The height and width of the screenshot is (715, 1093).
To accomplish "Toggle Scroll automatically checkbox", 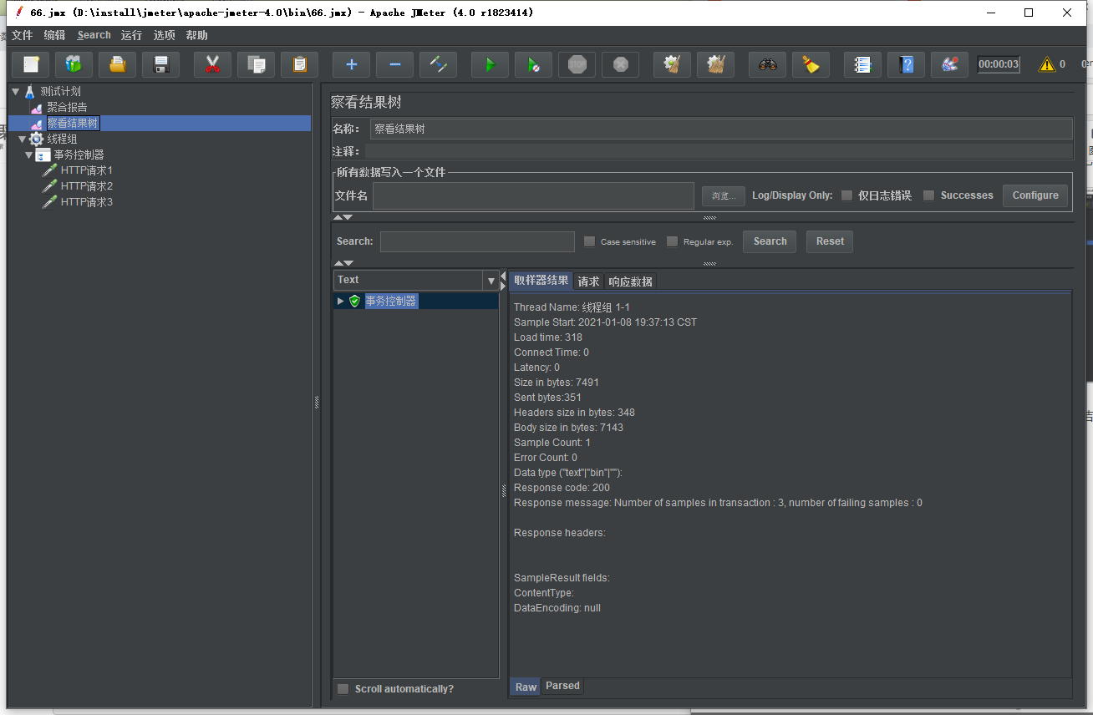I will [343, 689].
